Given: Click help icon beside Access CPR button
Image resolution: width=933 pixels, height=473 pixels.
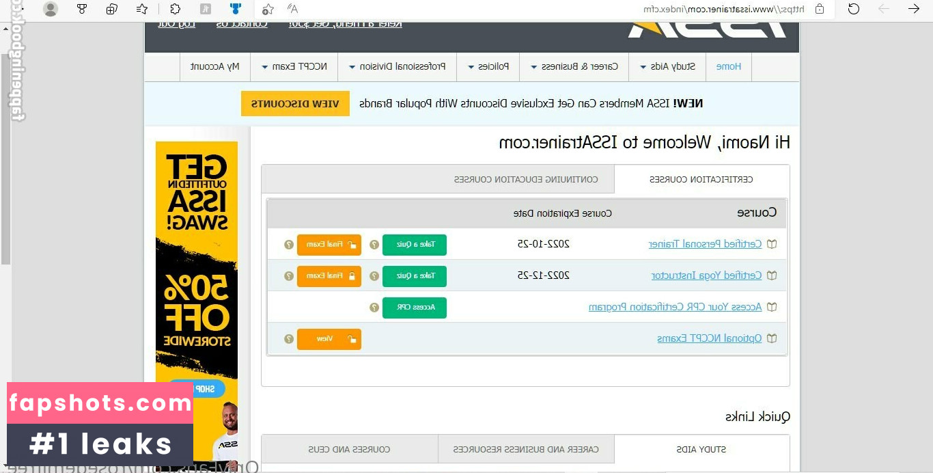Looking at the screenshot, I should coord(374,308).
